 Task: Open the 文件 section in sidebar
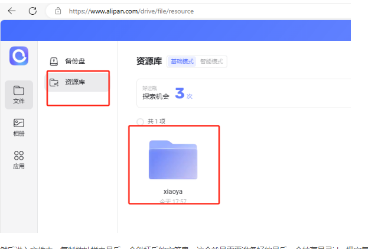[19, 94]
